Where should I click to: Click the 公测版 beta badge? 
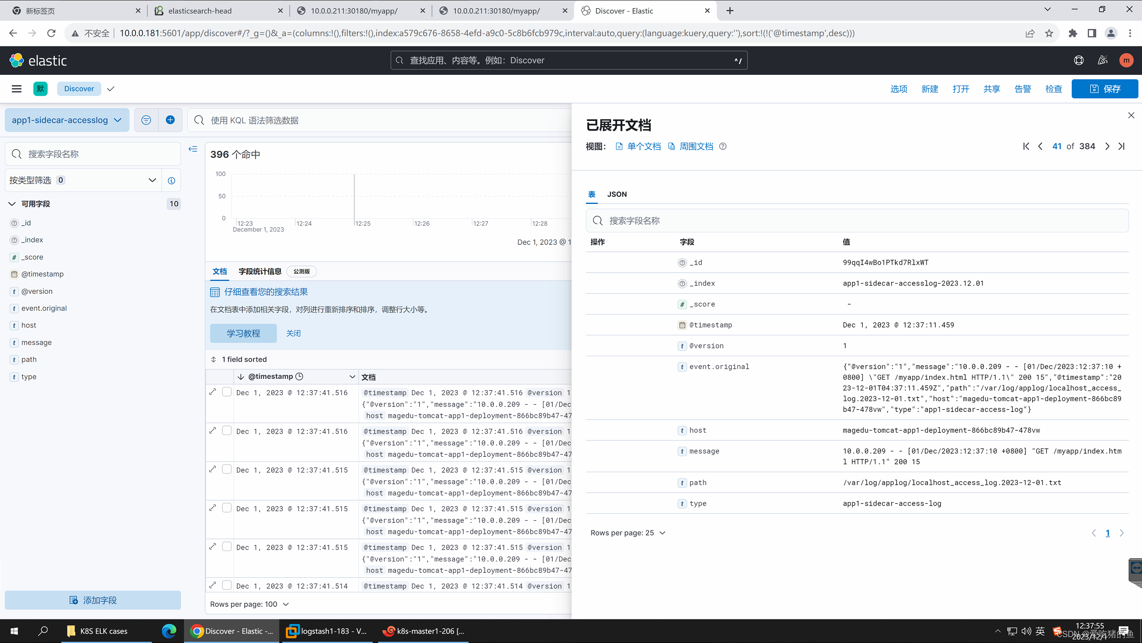(302, 271)
